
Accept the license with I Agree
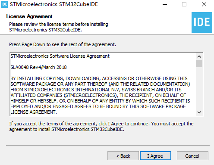[155, 156]
